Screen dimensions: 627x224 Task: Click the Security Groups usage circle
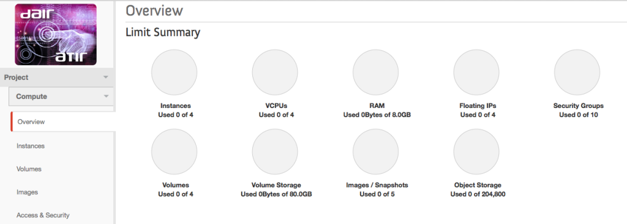577,72
